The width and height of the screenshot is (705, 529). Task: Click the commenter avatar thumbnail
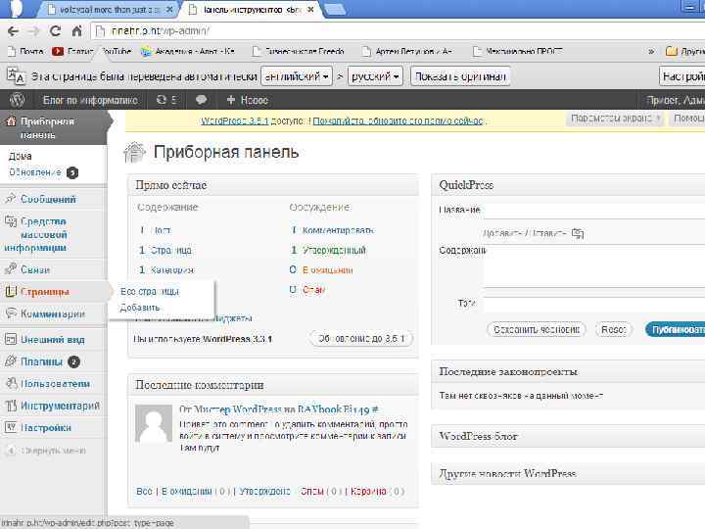pos(154,424)
